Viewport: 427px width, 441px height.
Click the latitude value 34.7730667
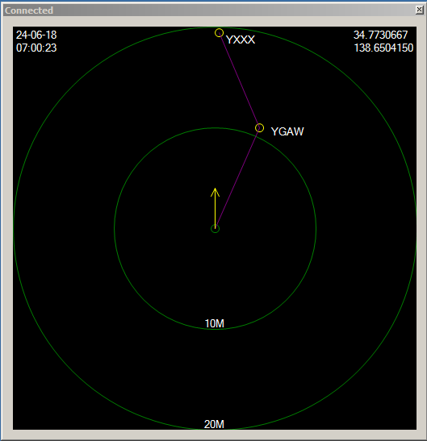pos(380,35)
